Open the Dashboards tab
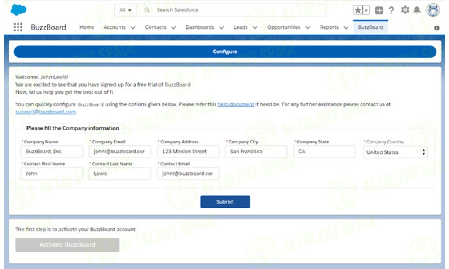This screenshot has width=449, height=269. 200,27
